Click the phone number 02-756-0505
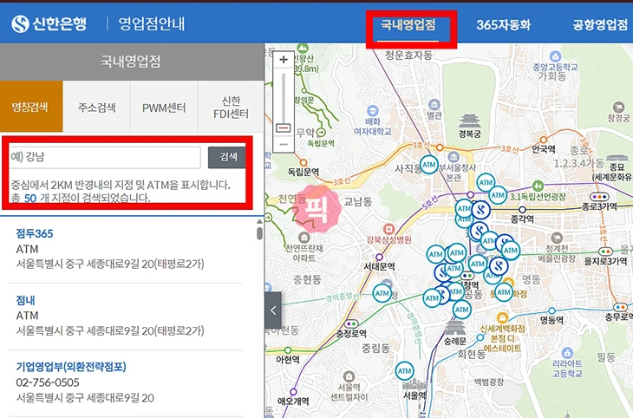 [48, 382]
